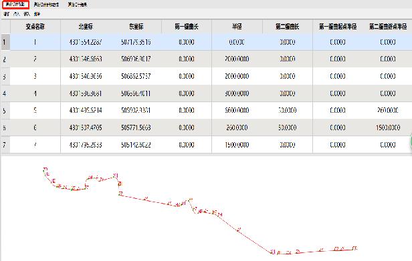
Task: Click the 北坐标 cell in row 2
Action: 86,59
